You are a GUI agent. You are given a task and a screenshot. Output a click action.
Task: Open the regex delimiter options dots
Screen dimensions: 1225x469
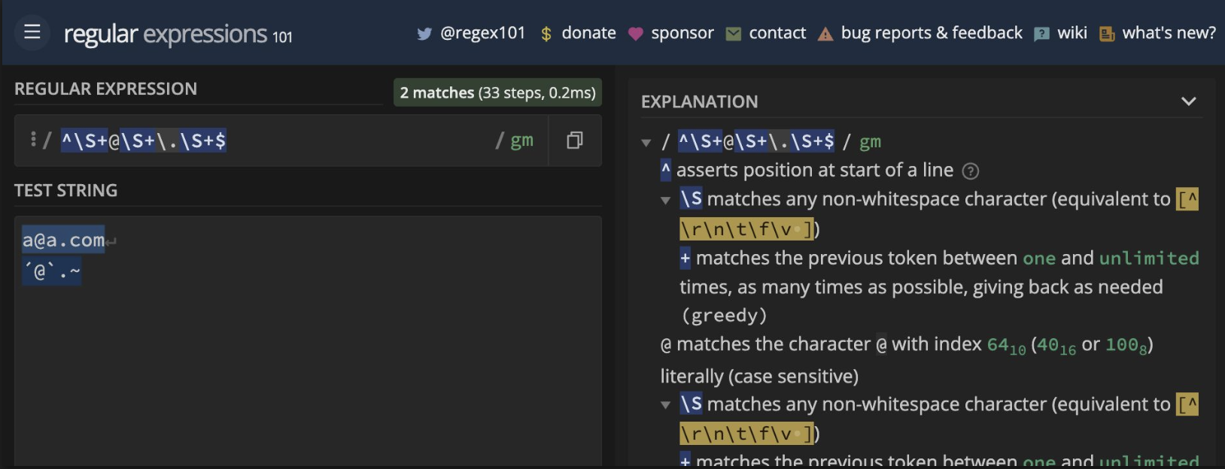coord(33,139)
